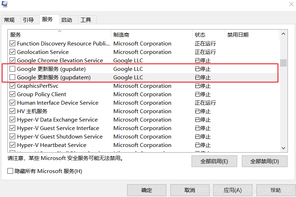The height and width of the screenshot is (197, 296).
Task: Enable Google 更新服务 (gupdatem) checkbox
Action: [x=12, y=78]
